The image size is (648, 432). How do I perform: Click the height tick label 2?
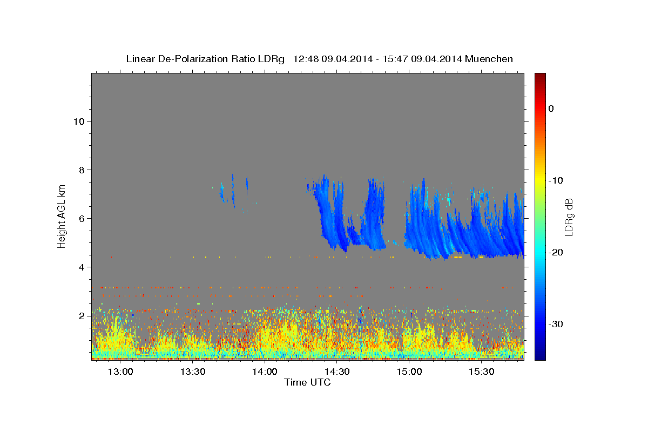click(x=82, y=315)
